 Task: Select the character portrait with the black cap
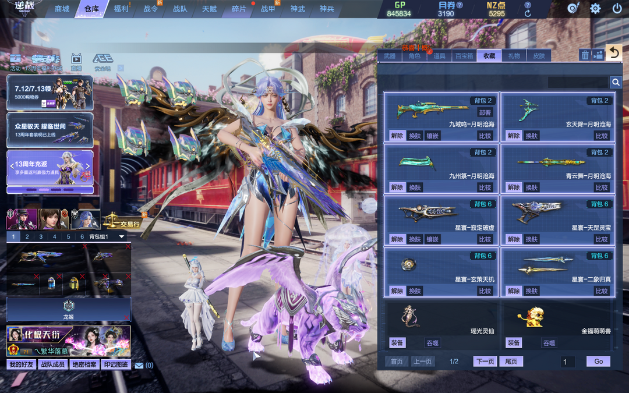22,219
